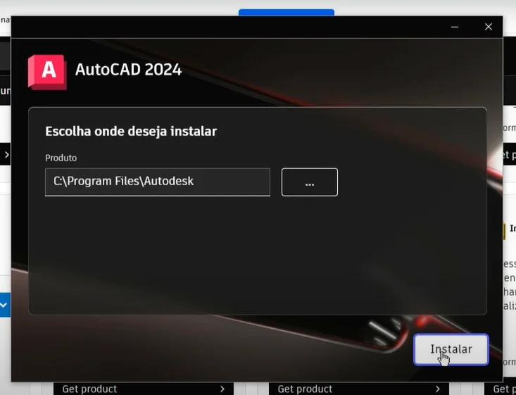Screen dimensions: 516x395
Task: Click arrow chevron beside first Get product
Action: point(222,389)
